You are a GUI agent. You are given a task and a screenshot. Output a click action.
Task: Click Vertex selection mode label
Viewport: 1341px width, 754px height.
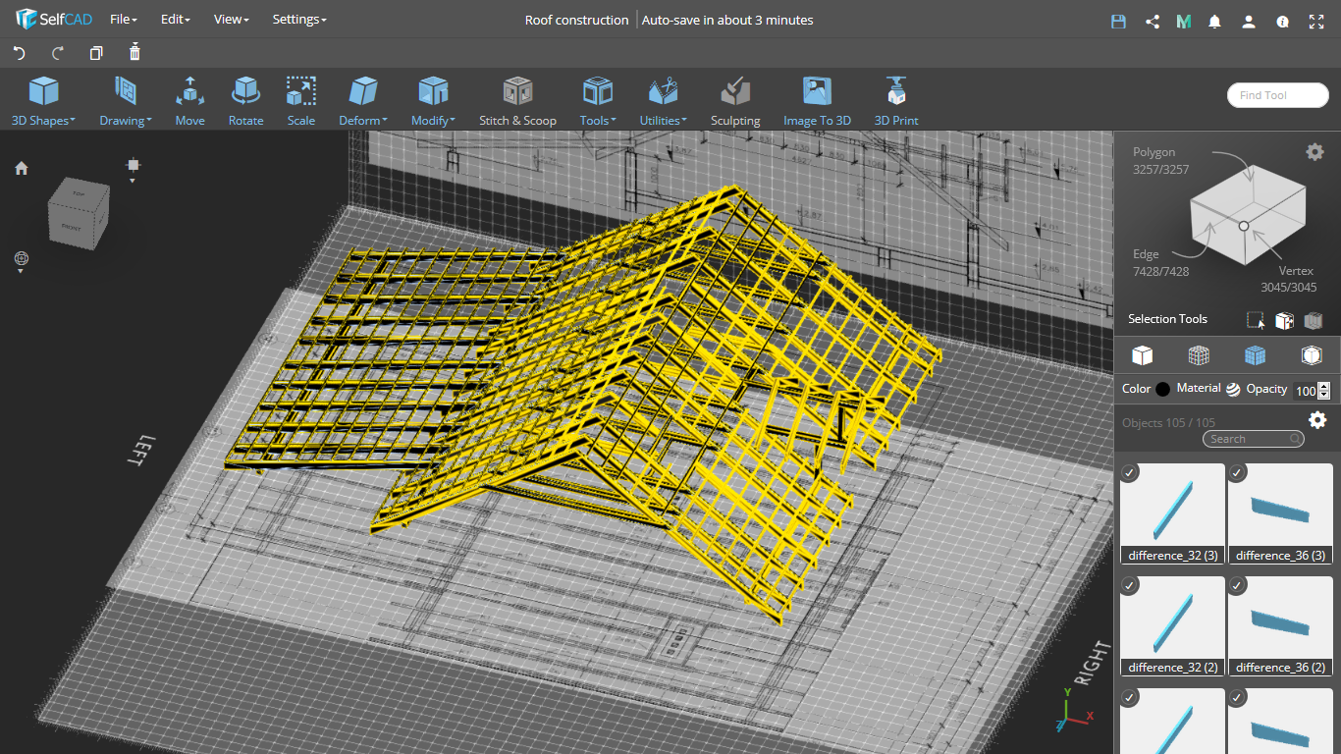tap(1296, 271)
